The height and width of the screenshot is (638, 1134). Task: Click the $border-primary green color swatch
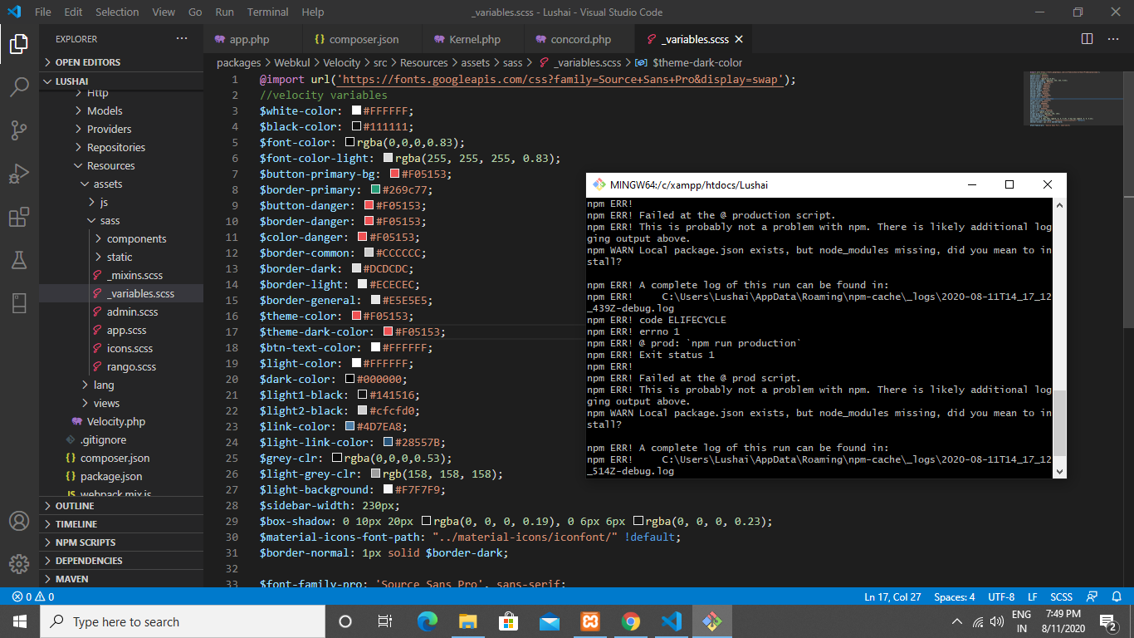[375, 190]
